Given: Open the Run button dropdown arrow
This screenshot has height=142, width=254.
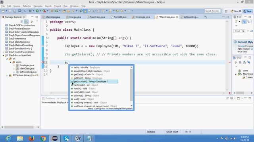Looking at the screenshot, I should point(40,11).
